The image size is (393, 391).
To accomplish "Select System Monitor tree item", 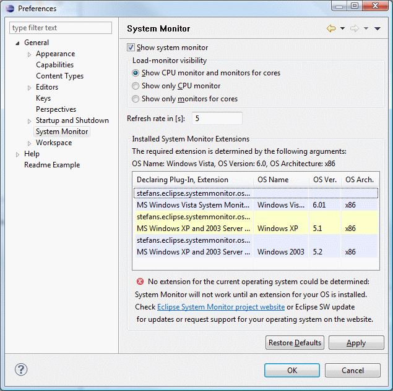I will [x=62, y=132].
